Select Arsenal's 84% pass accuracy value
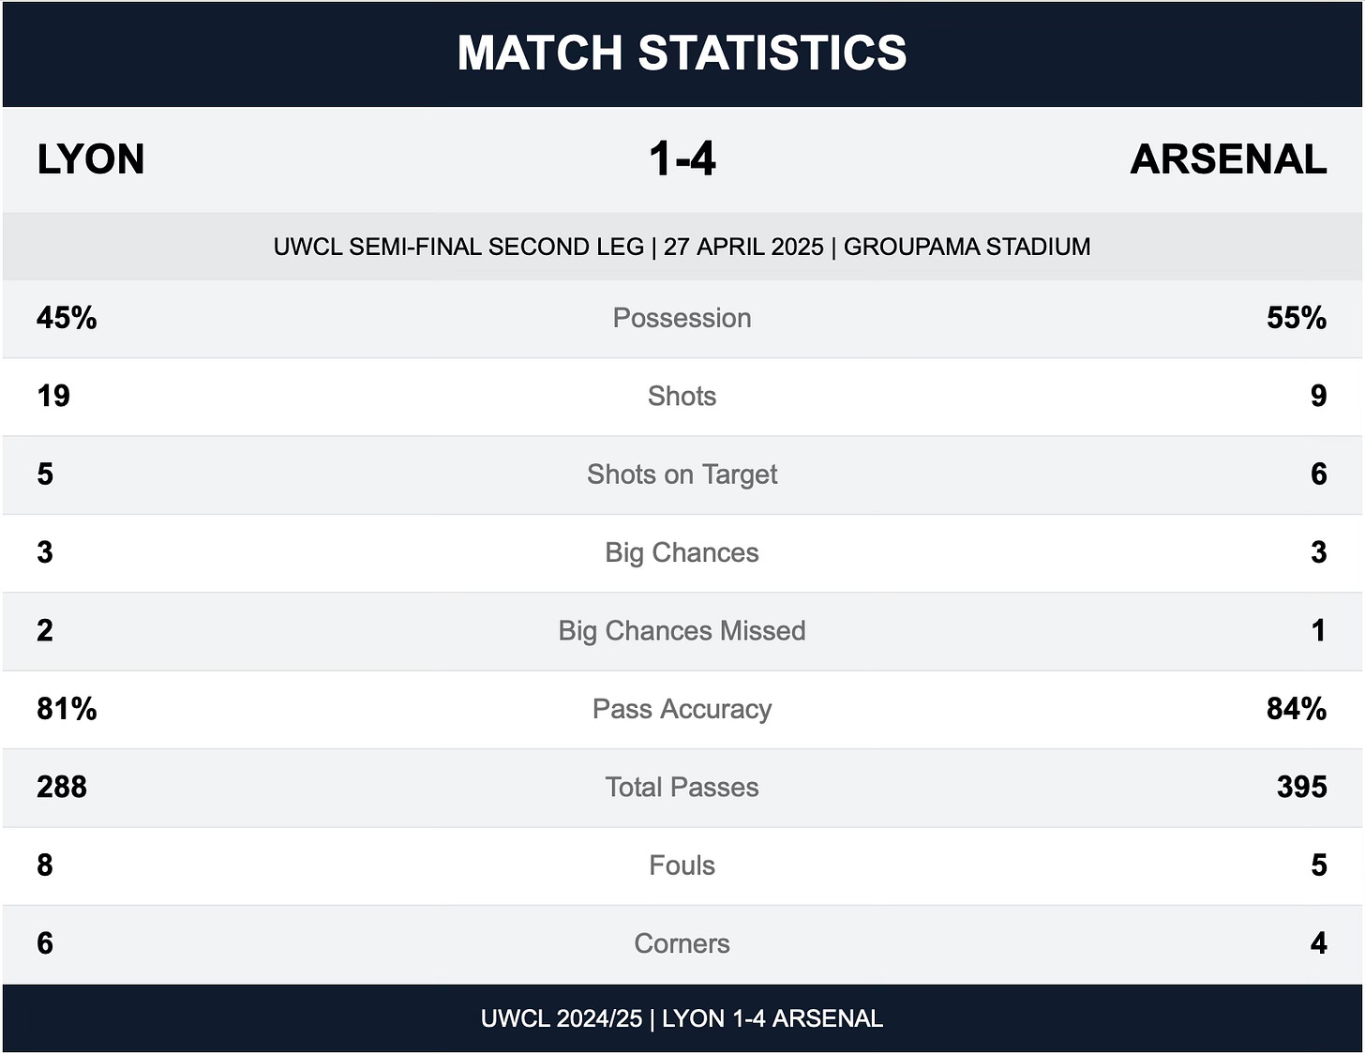Image resolution: width=1365 pixels, height=1054 pixels. pos(1297,709)
